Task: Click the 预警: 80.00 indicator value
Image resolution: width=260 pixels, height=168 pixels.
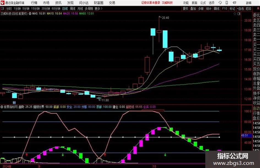Action: tap(88, 107)
